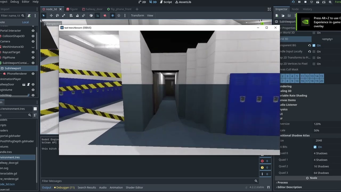Open the Transform menu in the viewport toolbar
341x192 pixels.
tap(137, 15)
